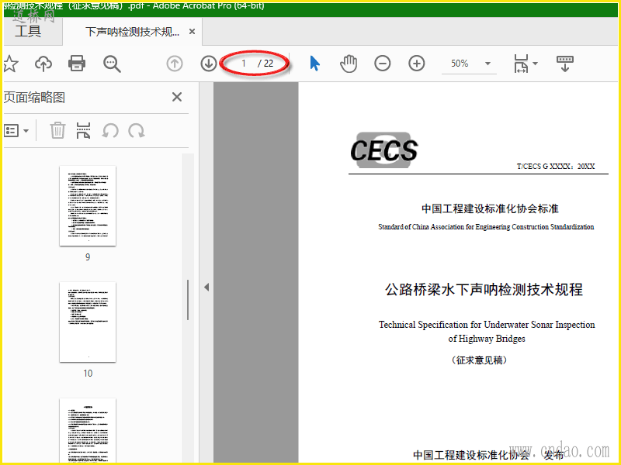This screenshot has height=465, width=621.
Task: Rotate page clockwise
Action: [x=137, y=130]
